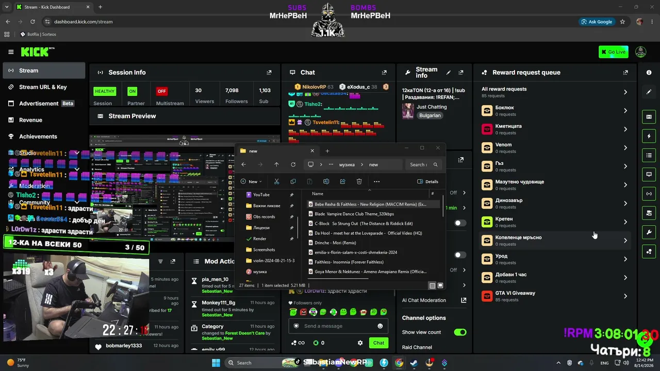Click the Rename icon in File Explorer

pos(326,181)
